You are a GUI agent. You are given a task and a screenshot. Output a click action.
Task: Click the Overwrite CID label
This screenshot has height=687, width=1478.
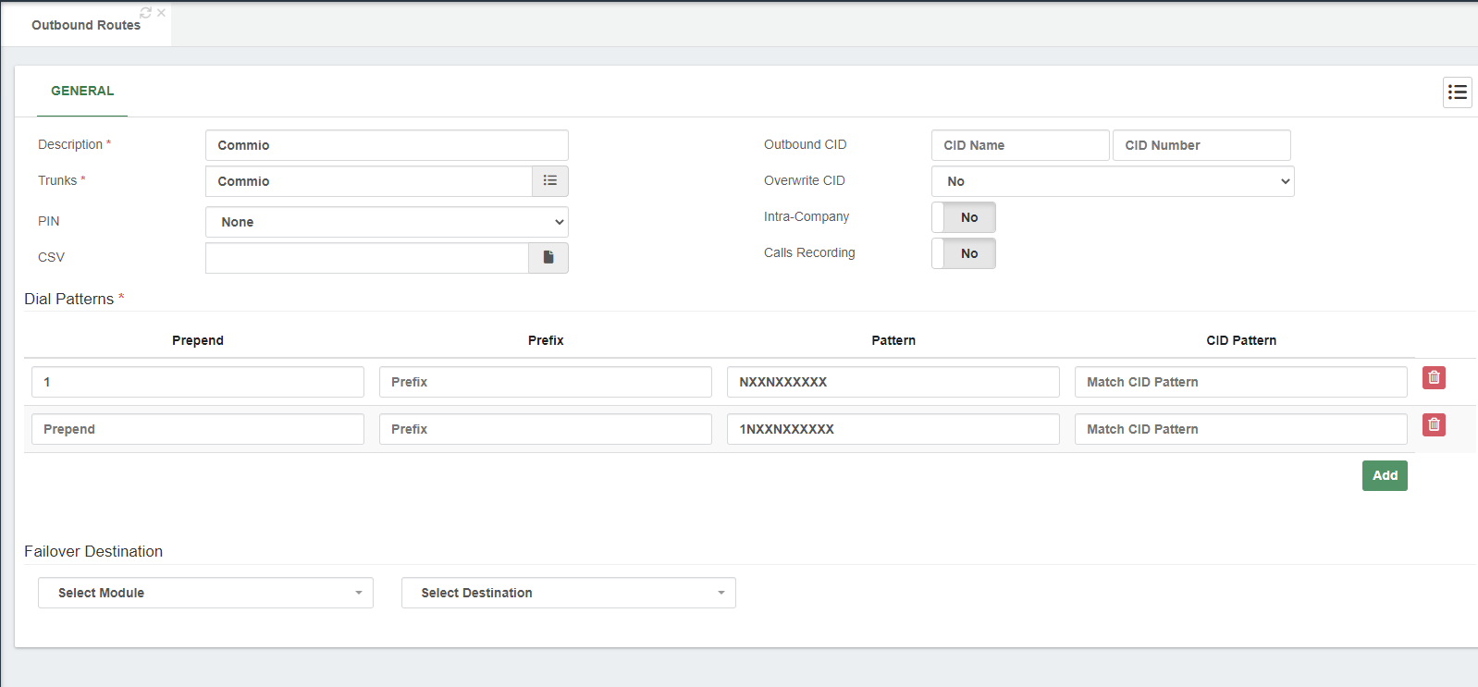805,180
